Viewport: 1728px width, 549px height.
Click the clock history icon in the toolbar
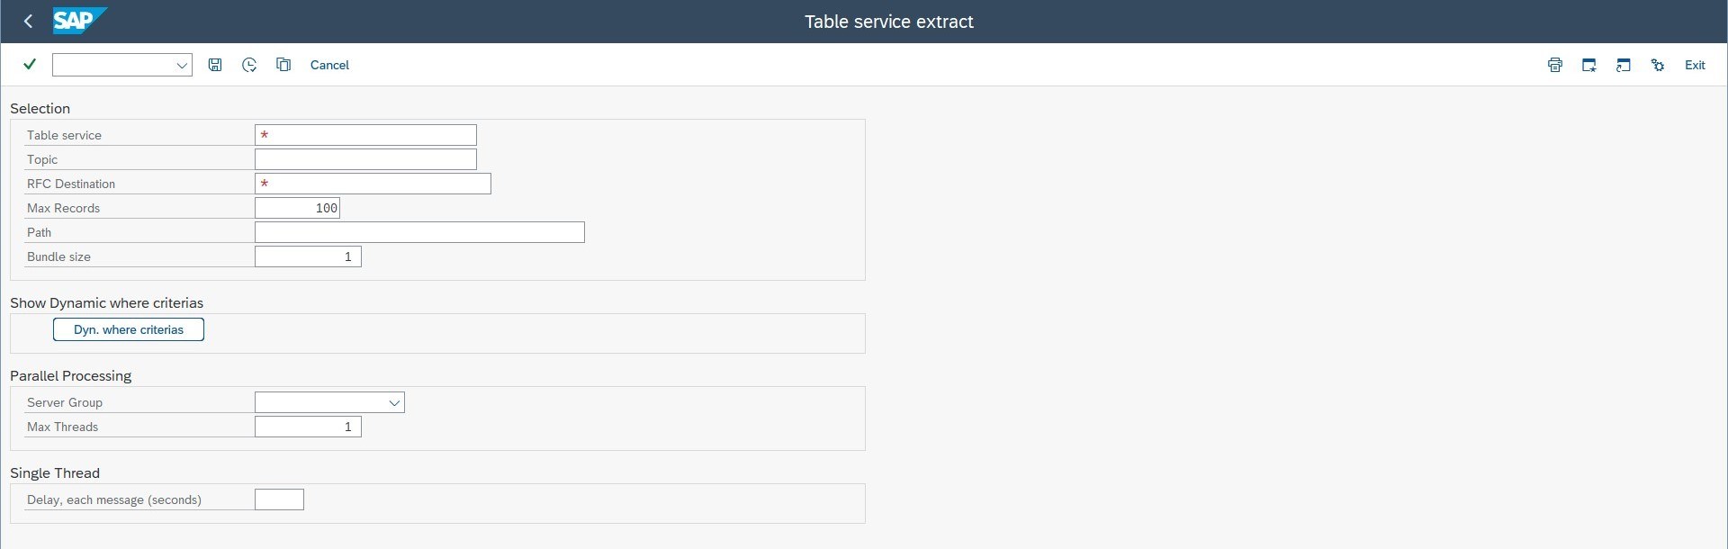[x=249, y=64]
